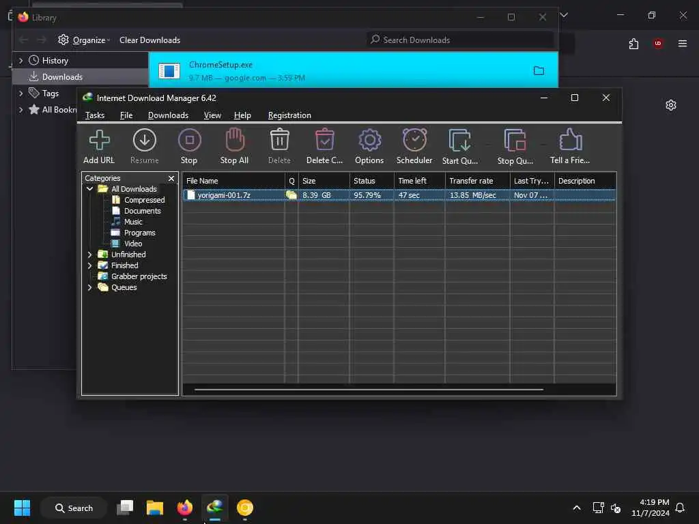The height and width of the screenshot is (524, 699).
Task: Click the settings gear on Firefox page
Action: coord(671,105)
